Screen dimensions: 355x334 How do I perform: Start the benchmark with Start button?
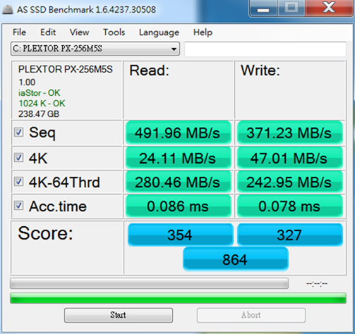click(119, 315)
